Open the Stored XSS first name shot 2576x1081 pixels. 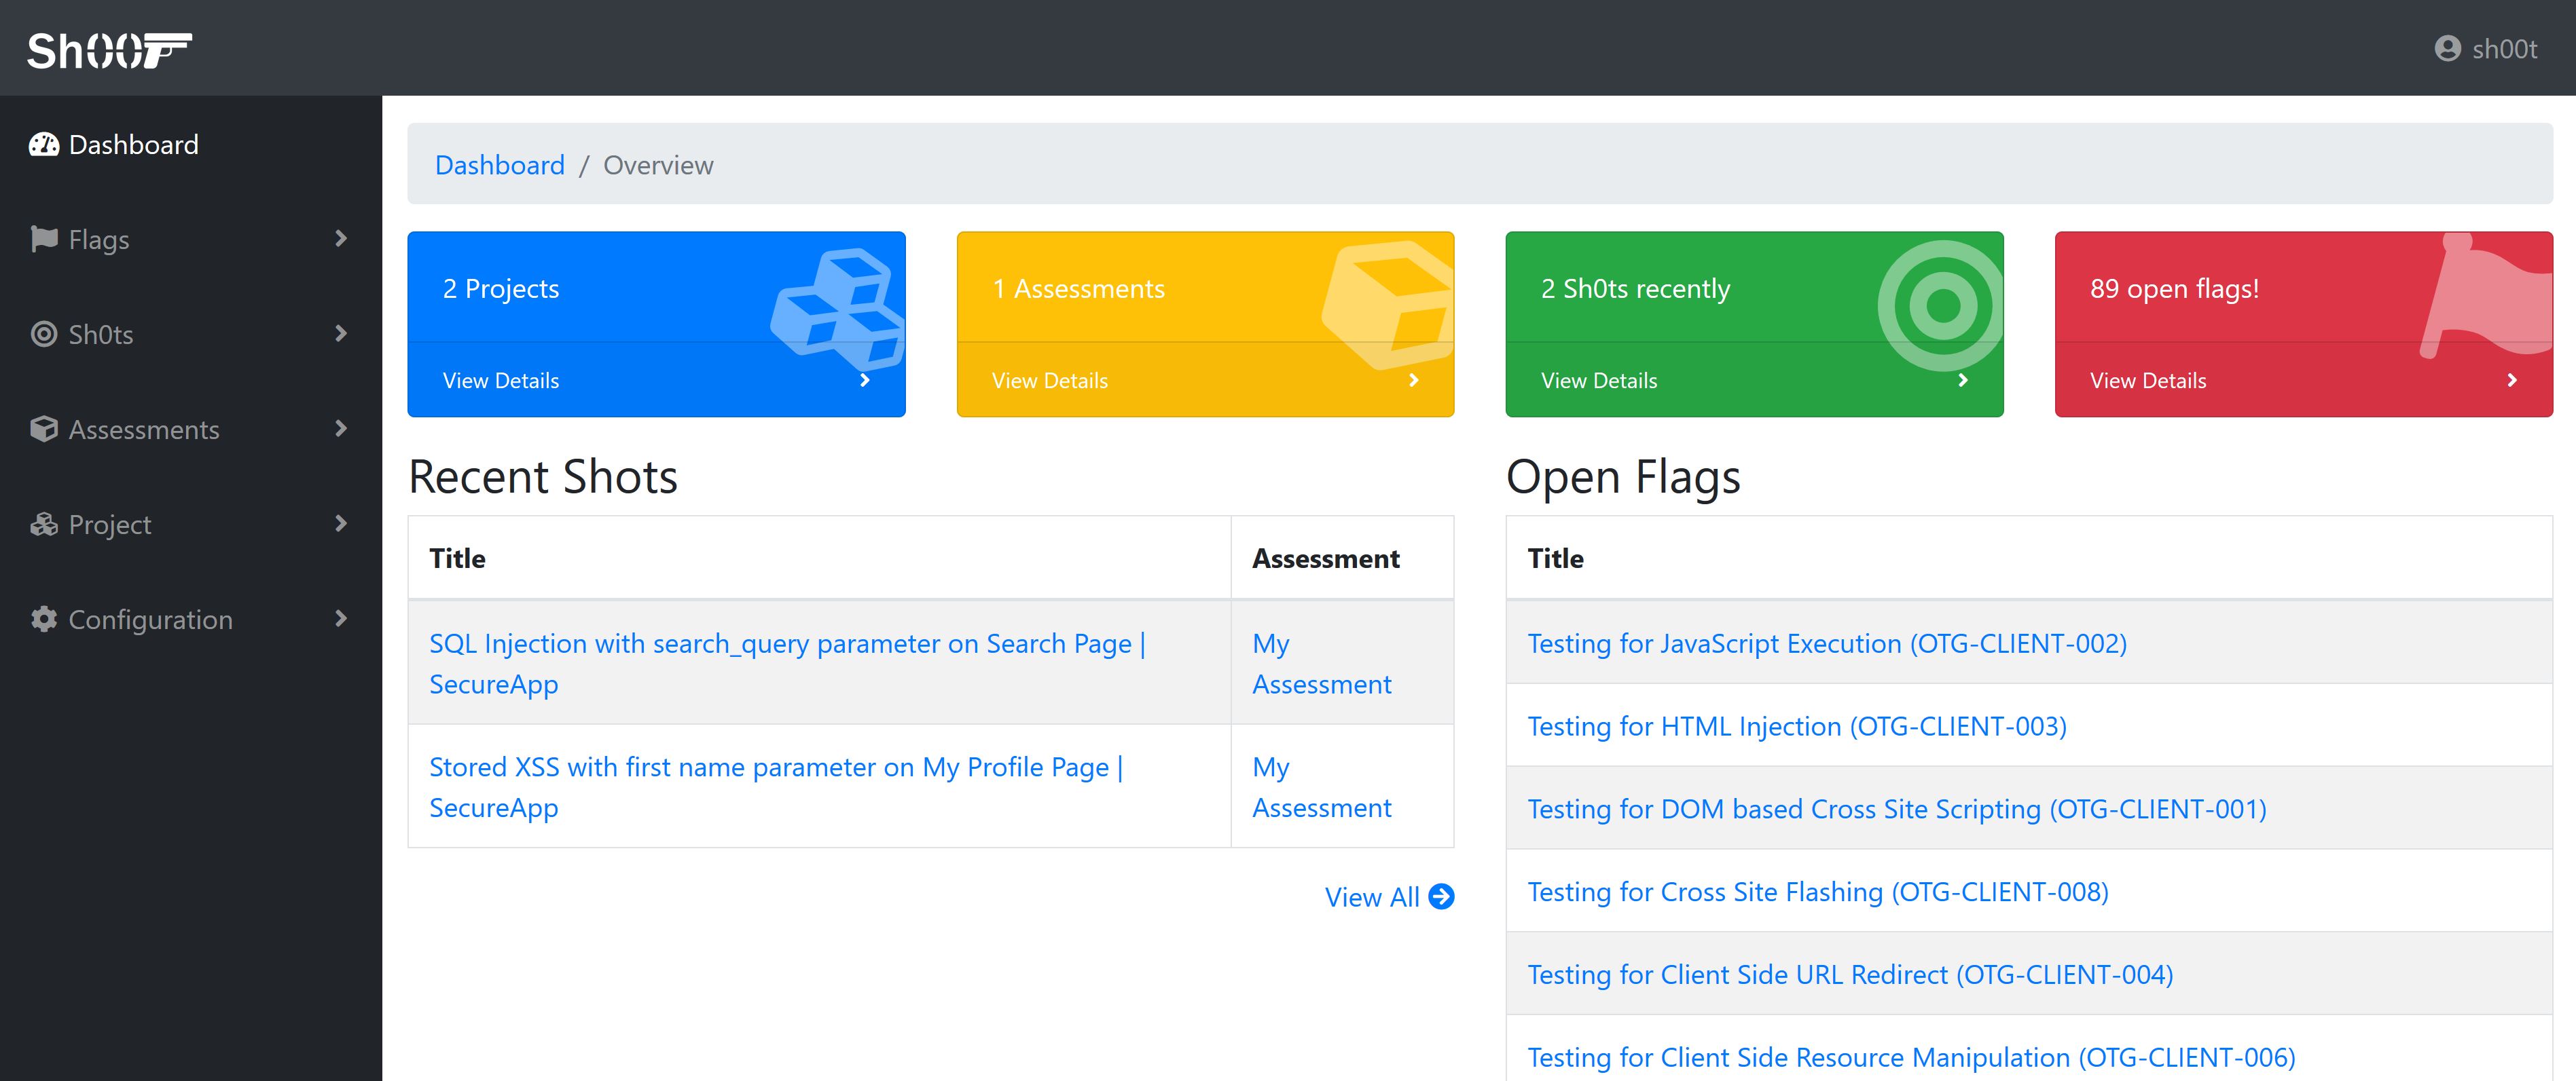776,787
